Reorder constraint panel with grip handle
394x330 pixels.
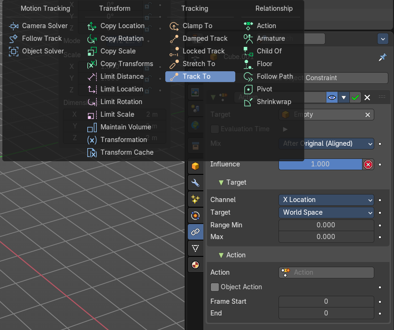coord(382,97)
